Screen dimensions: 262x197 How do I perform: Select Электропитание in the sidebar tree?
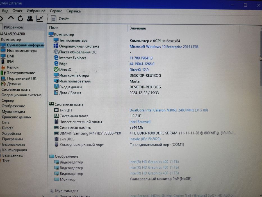pos(18,73)
